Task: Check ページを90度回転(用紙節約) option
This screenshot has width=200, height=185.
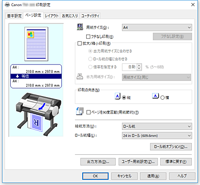Action: pyautogui.click(x=88, y=112)
